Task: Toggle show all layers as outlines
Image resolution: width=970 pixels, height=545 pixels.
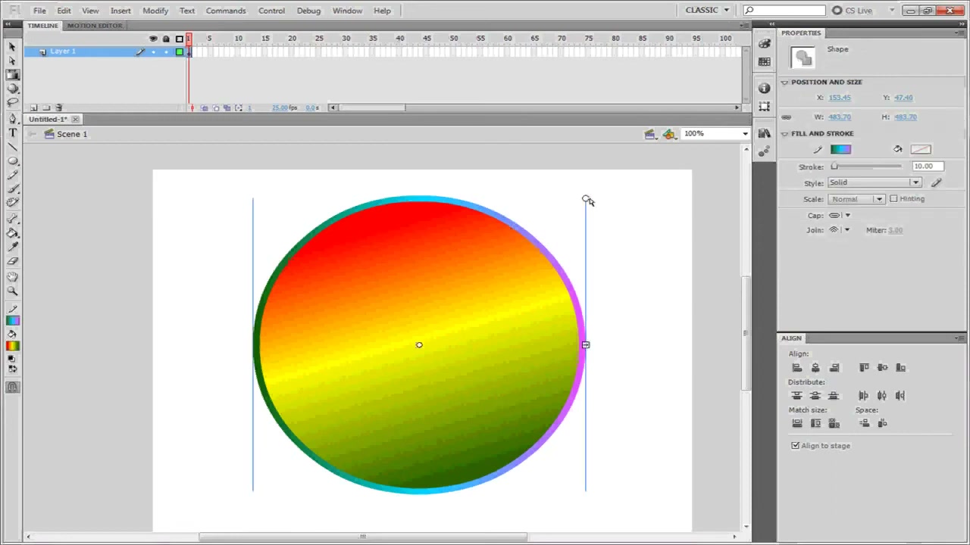Action: [180, 39]
